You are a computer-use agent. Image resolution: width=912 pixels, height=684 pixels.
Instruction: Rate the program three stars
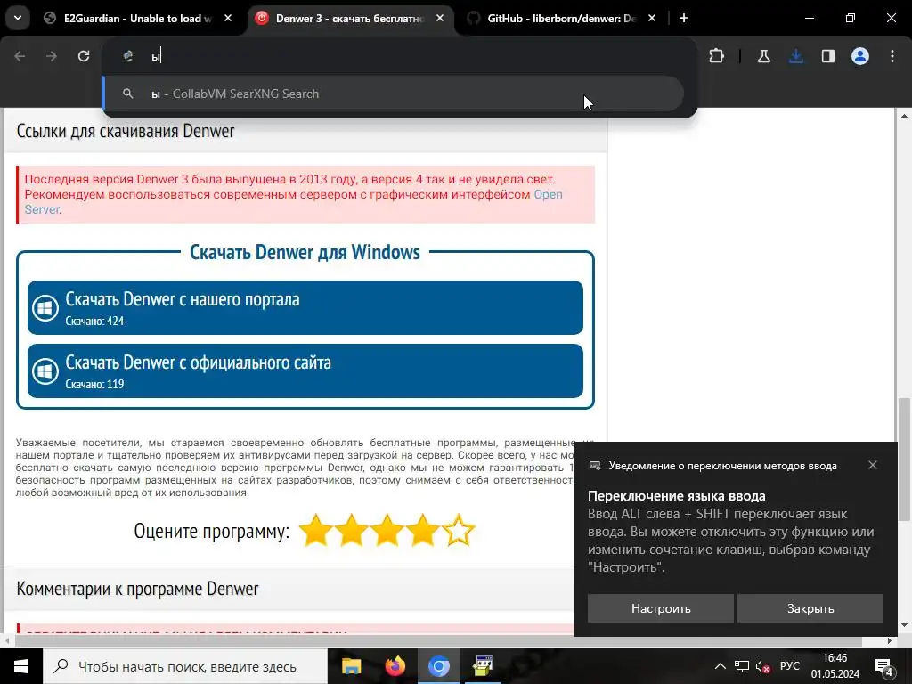(x=387, y=530)
